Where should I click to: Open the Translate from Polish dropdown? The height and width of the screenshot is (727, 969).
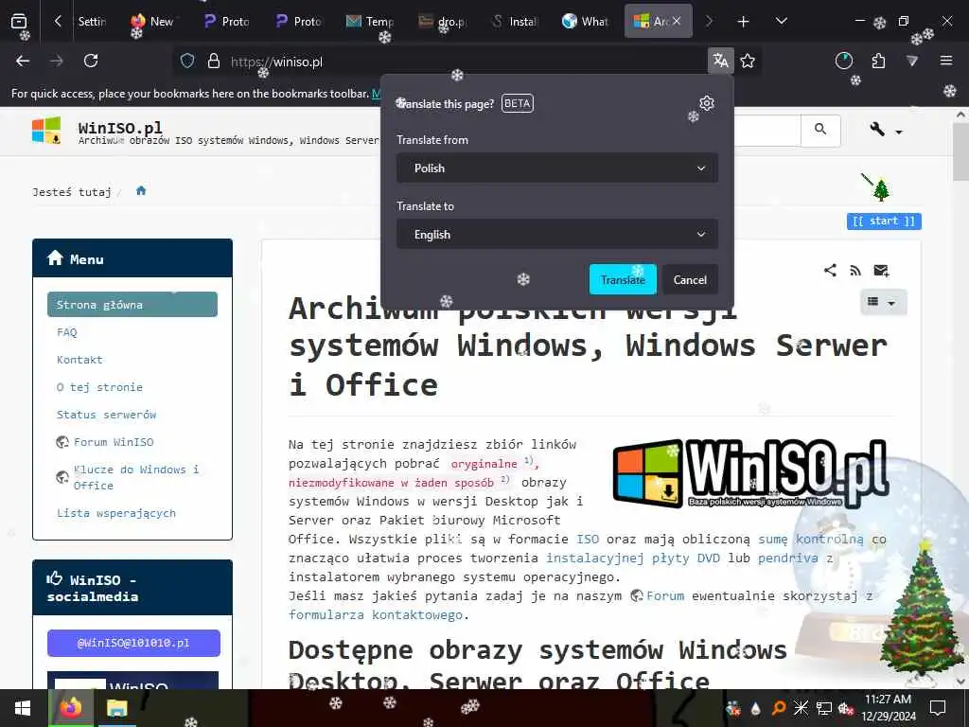pyautogui.click(x=556, y=168)
